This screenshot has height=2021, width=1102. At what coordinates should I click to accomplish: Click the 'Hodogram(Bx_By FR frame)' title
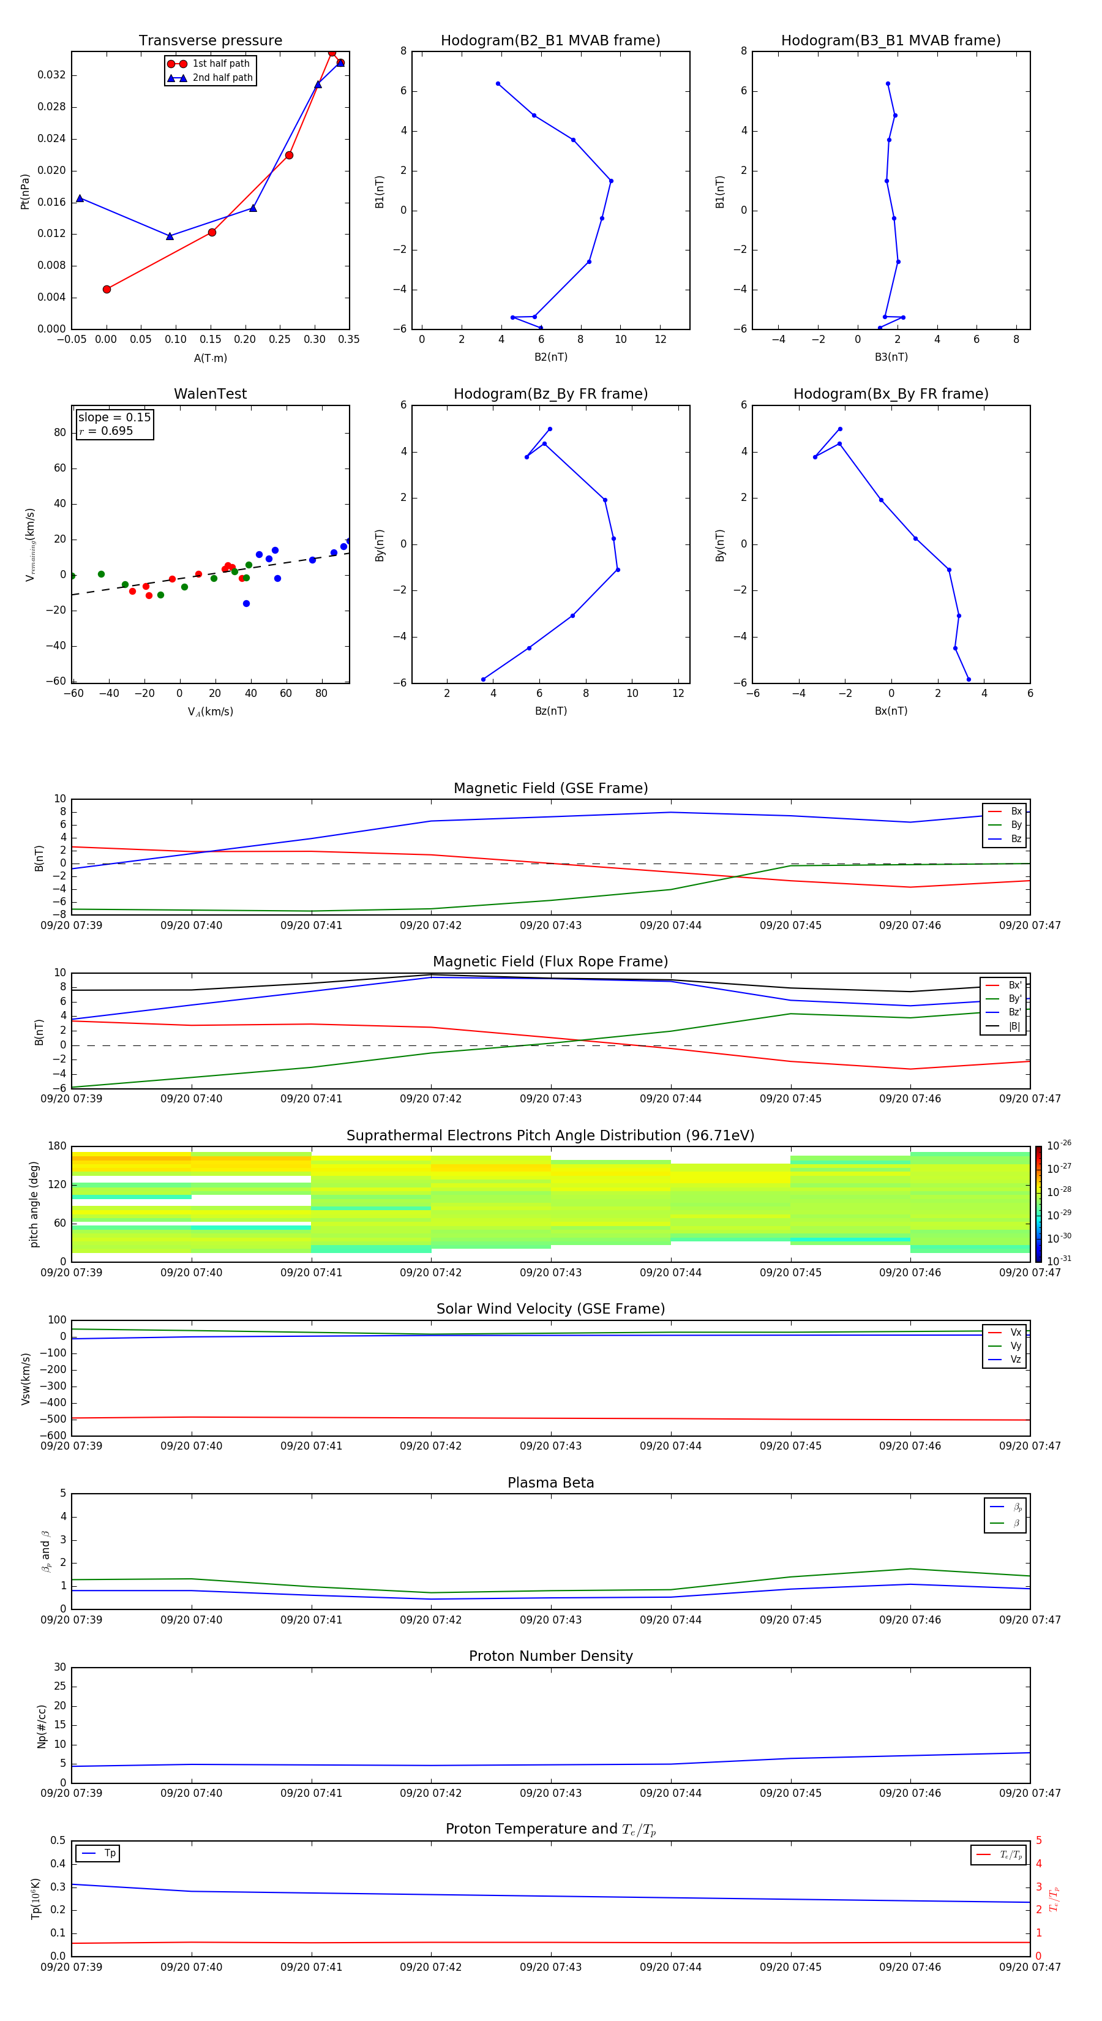[891, 394]
